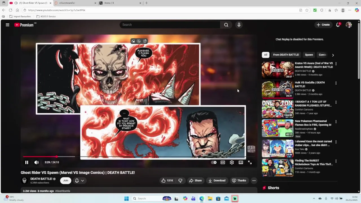Show hidden system tray icons

coord(314,198)
